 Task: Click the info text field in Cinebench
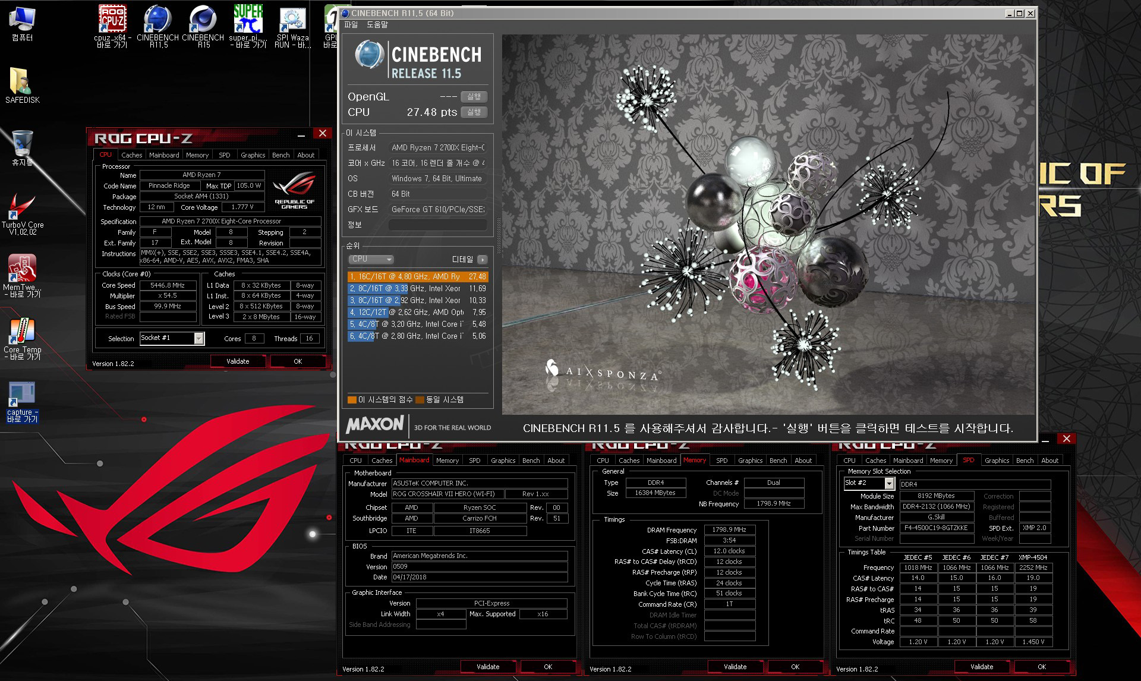(437, 225)
